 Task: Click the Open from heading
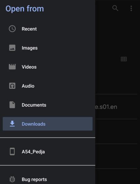click(25, 9)
